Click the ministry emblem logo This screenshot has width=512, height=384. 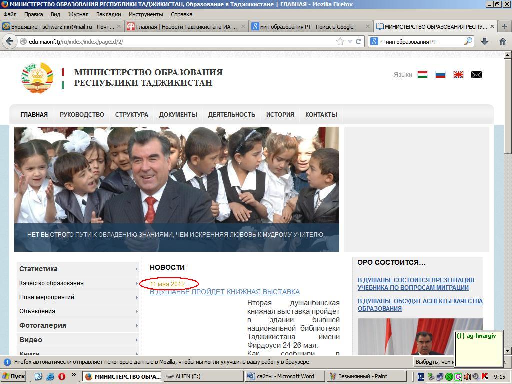click(37, 78)
